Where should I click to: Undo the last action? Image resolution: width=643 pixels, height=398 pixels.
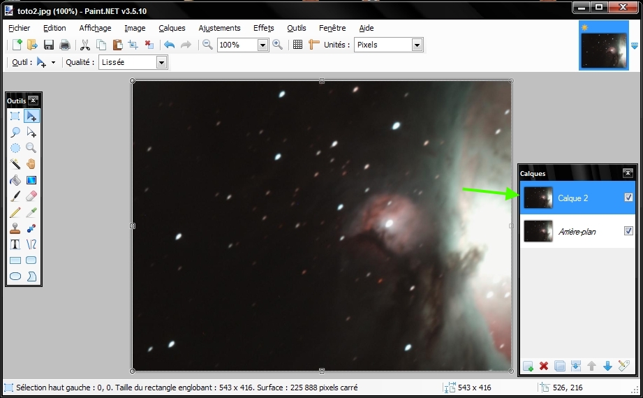[x=170, y=45]
